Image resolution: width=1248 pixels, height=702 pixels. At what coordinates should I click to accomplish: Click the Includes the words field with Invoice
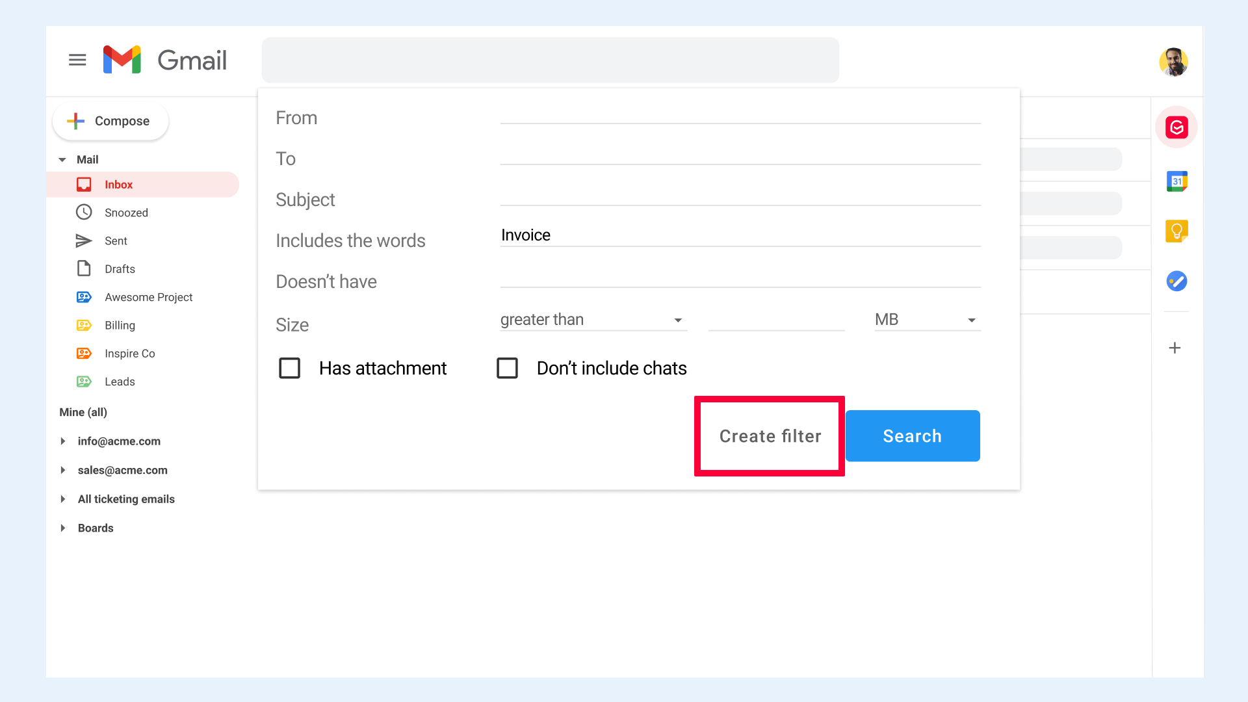tap(740, 235)
